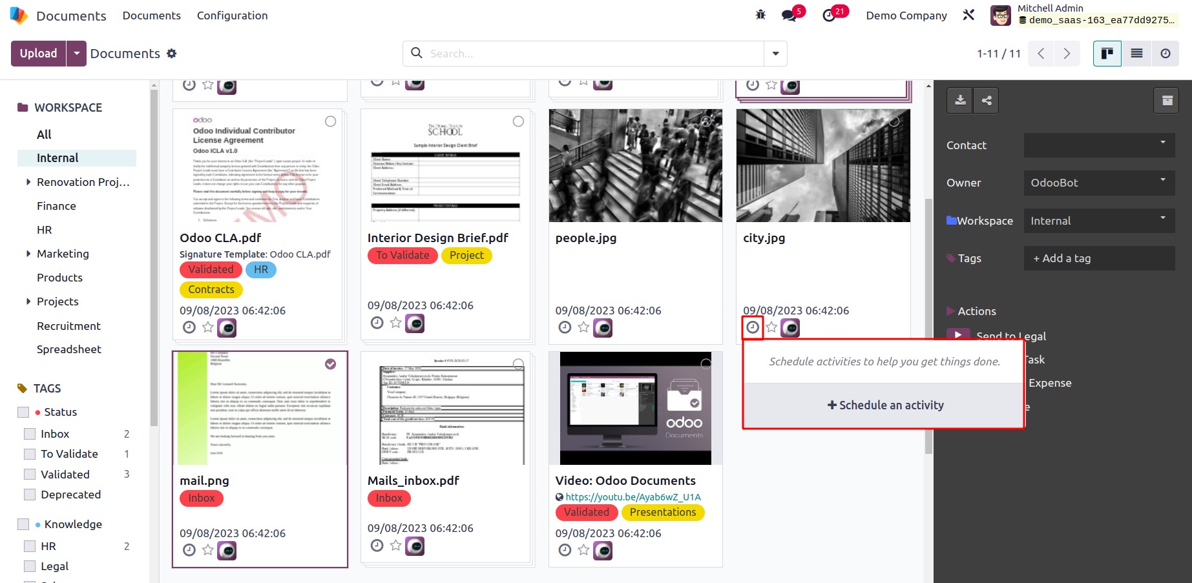Switch to Activity view
The width and height of the screenshot is (1192, 583).
(x=1165, y=54)
